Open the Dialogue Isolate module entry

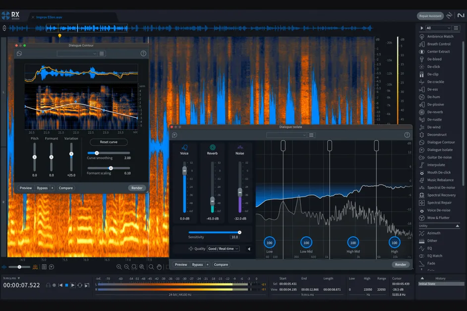coord(436,150)
